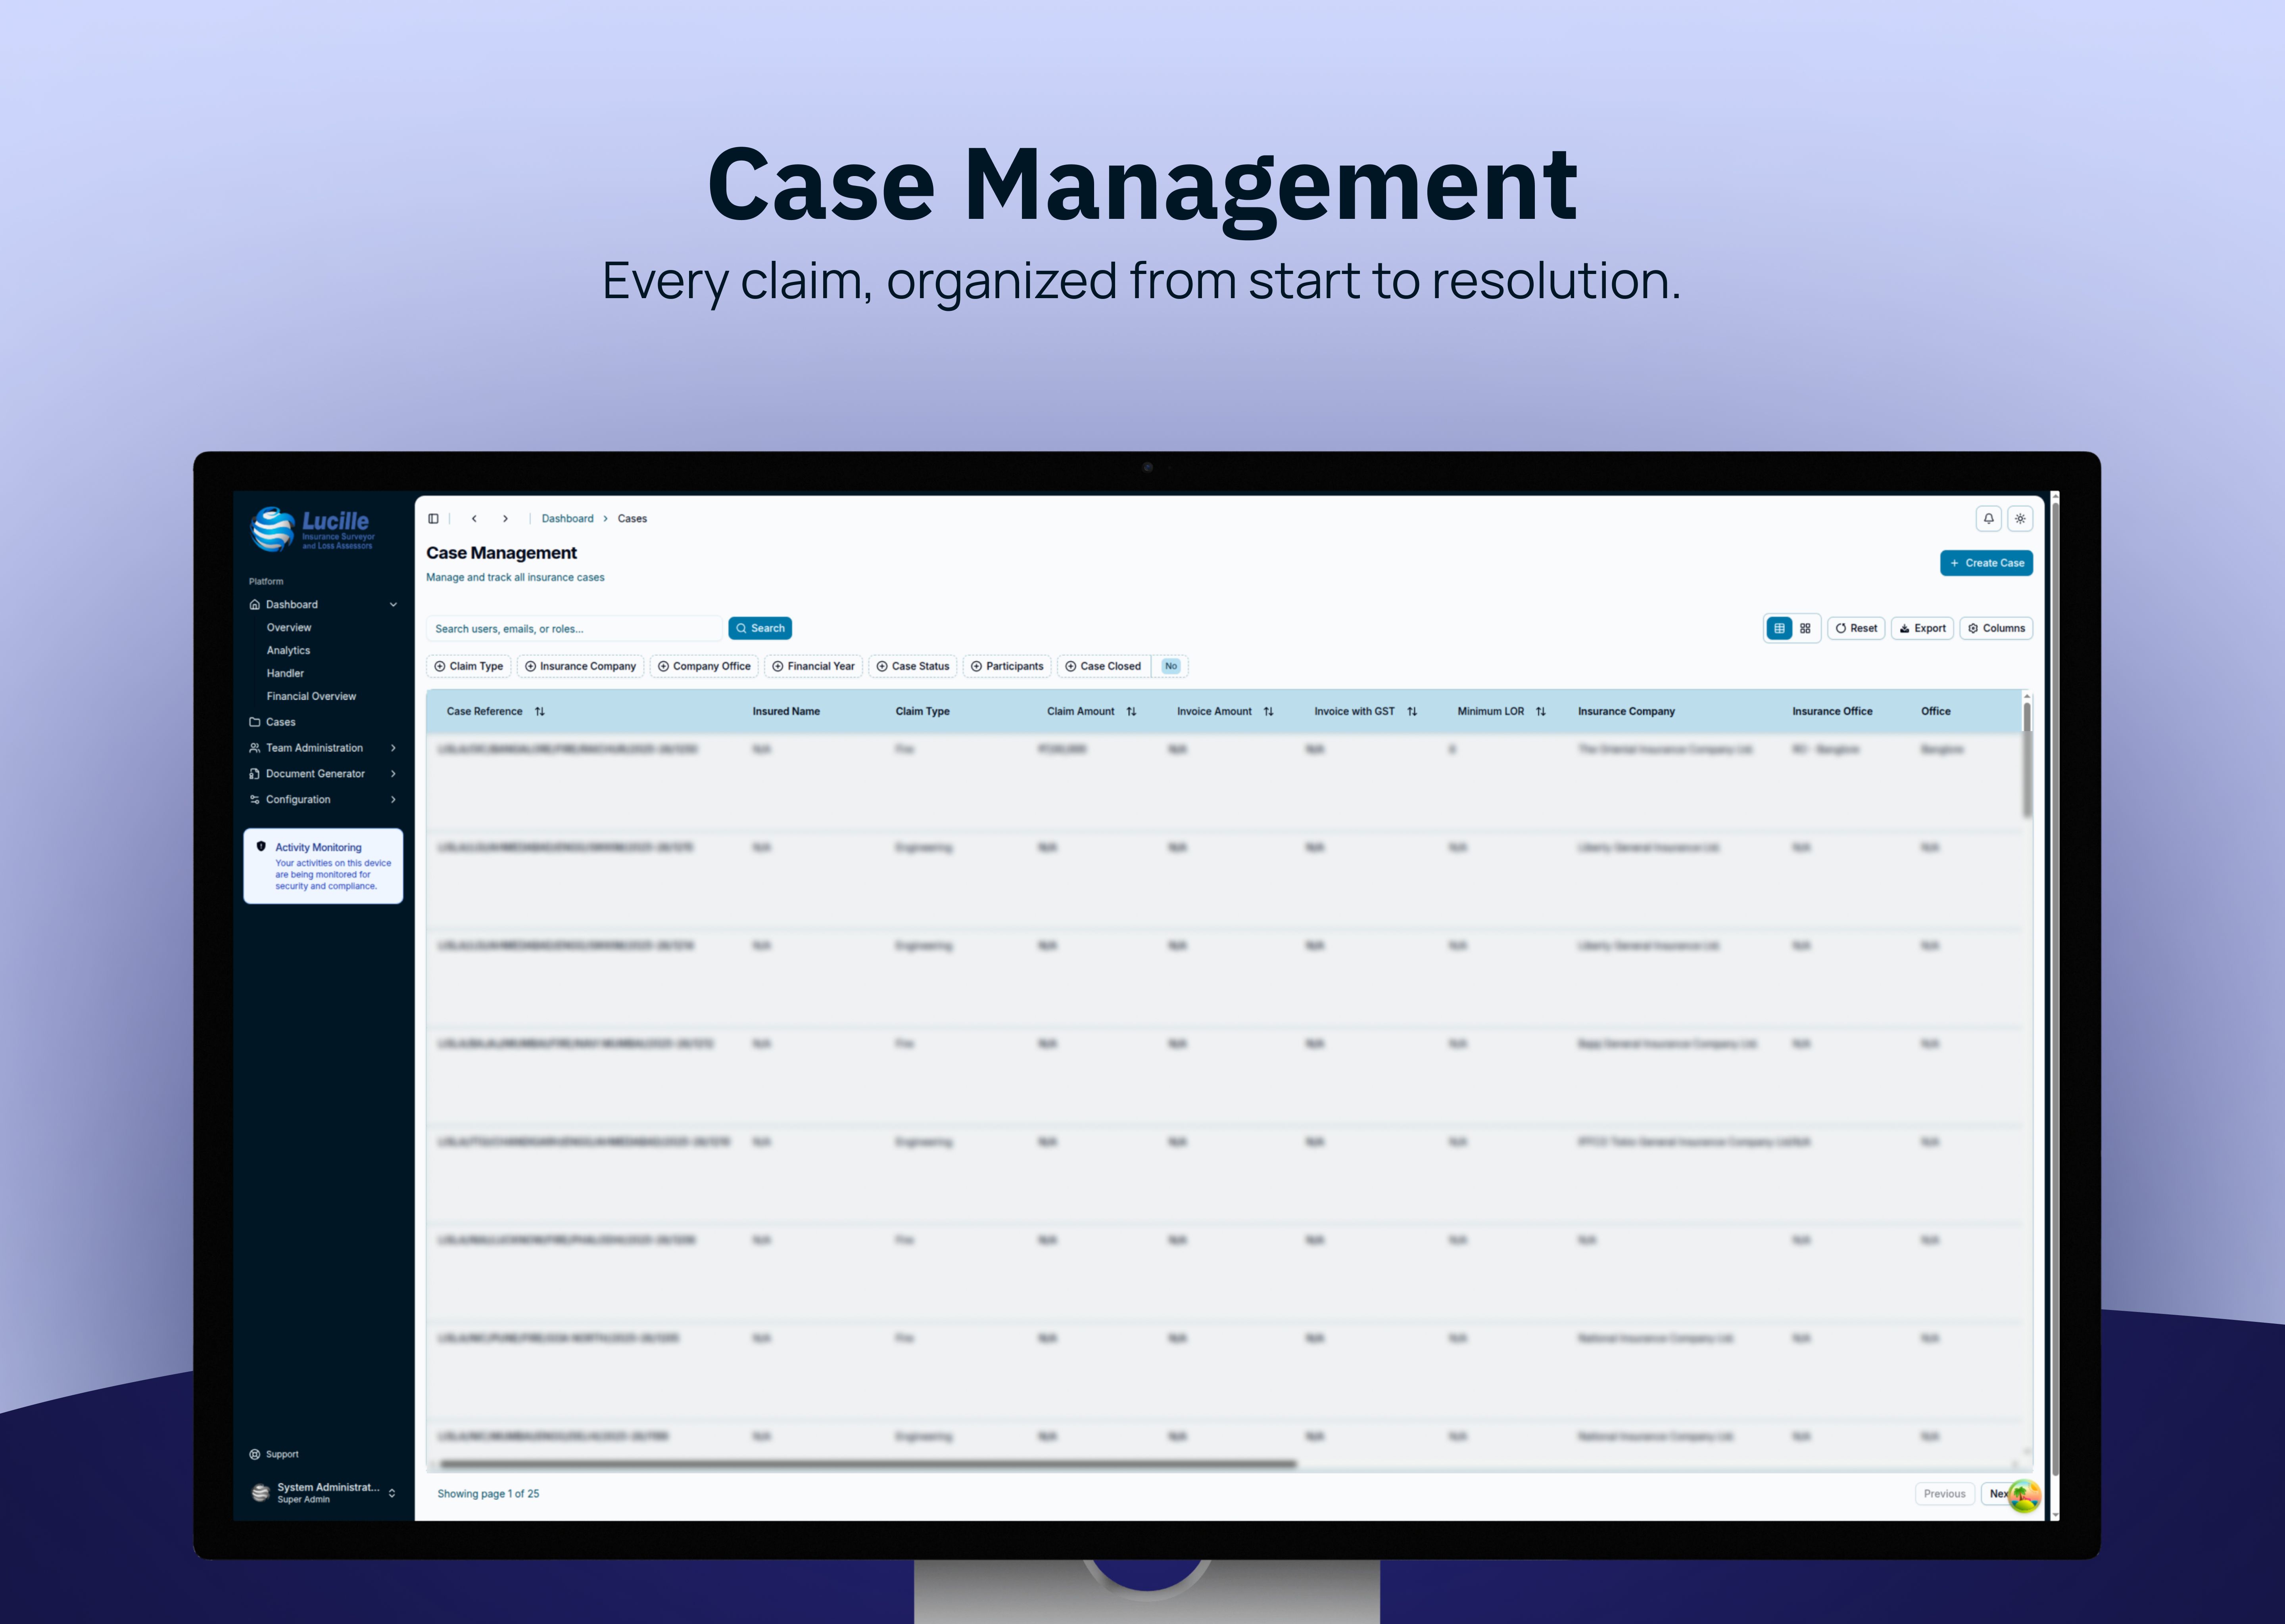The image size is (2285, 1624).
Task: Open the Insurance Company filter
Action: click(580, 666)
